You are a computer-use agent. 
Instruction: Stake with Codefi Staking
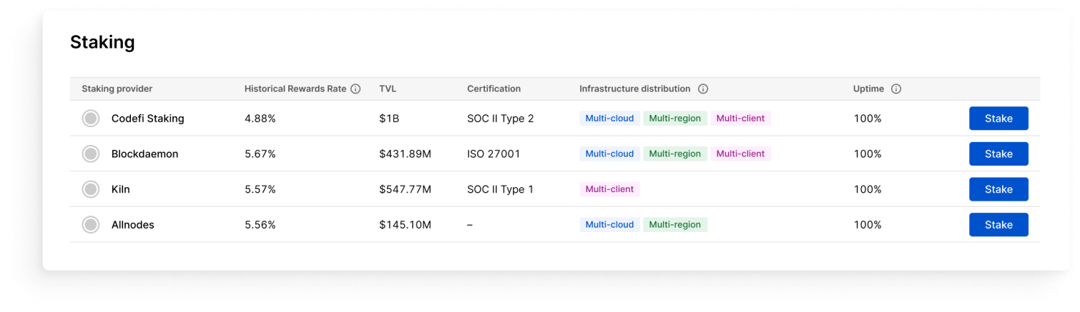[x=998, y=119]
